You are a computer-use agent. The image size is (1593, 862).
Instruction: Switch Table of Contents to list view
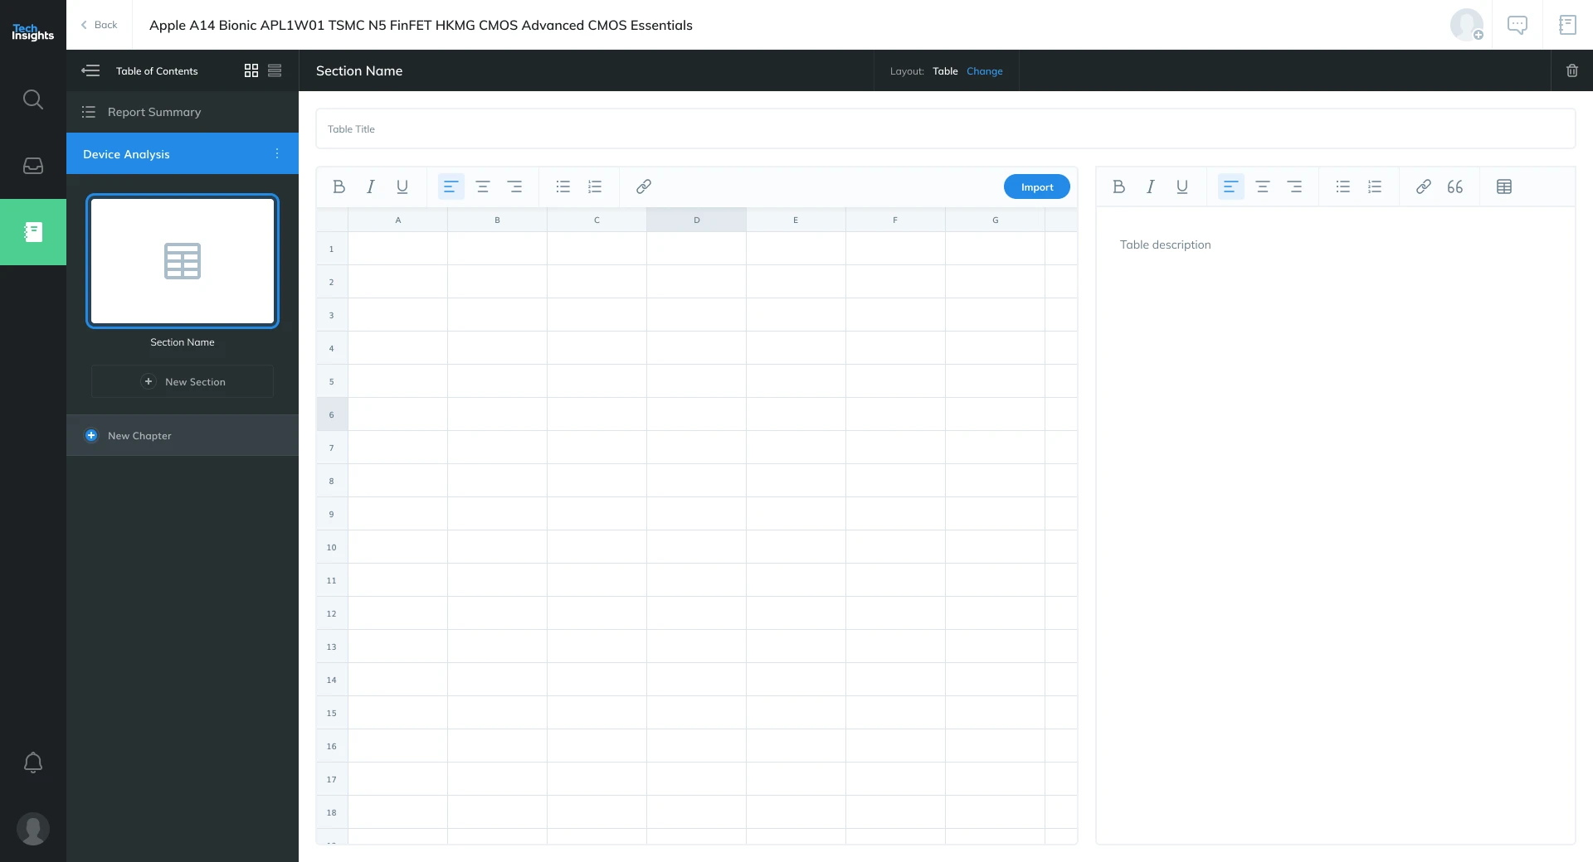[x=275, y=70]
